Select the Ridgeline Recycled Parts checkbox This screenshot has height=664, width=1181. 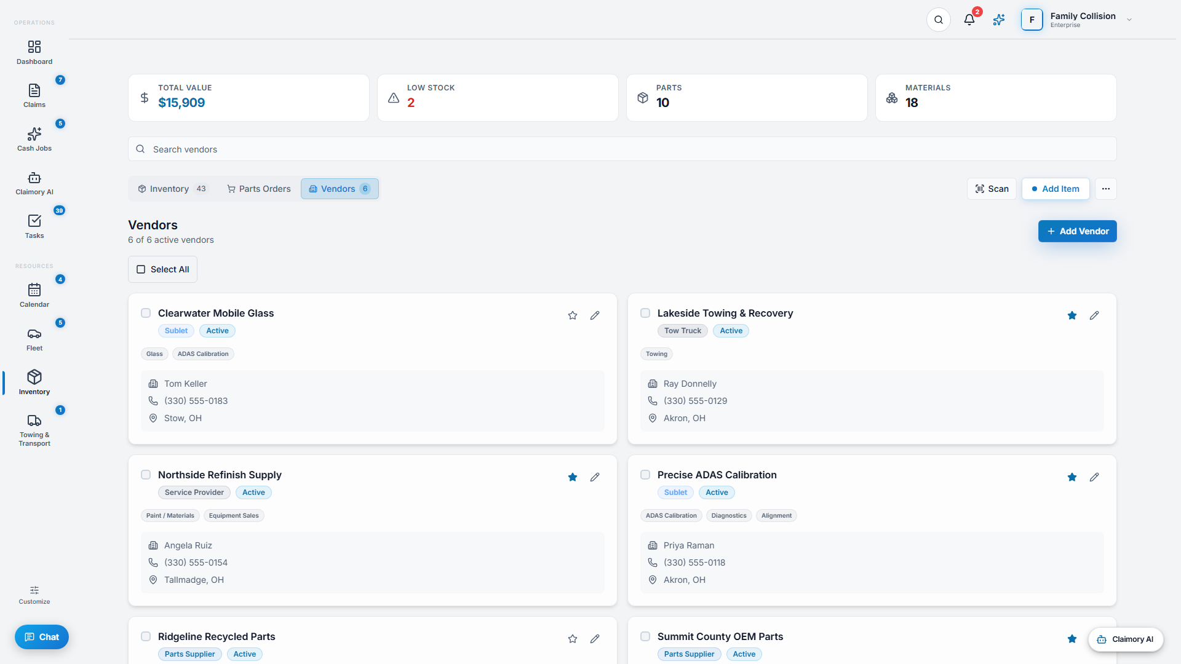[146, 636]
